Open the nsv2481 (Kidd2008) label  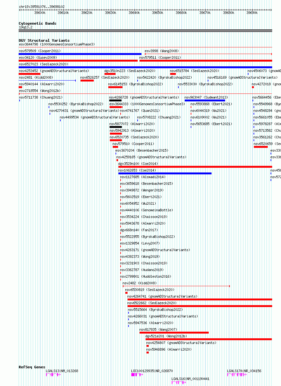coord(36,77)
